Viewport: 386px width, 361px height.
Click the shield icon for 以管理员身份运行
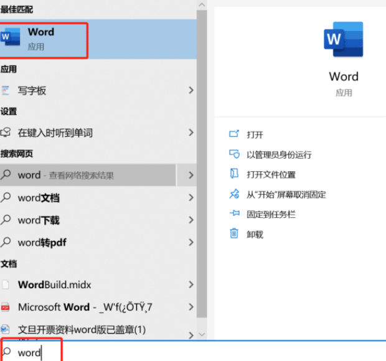click(234, 154)
